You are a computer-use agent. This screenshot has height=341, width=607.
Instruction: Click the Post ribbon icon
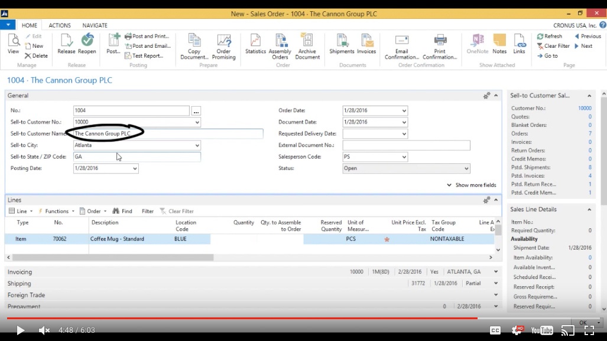[113, 44]
